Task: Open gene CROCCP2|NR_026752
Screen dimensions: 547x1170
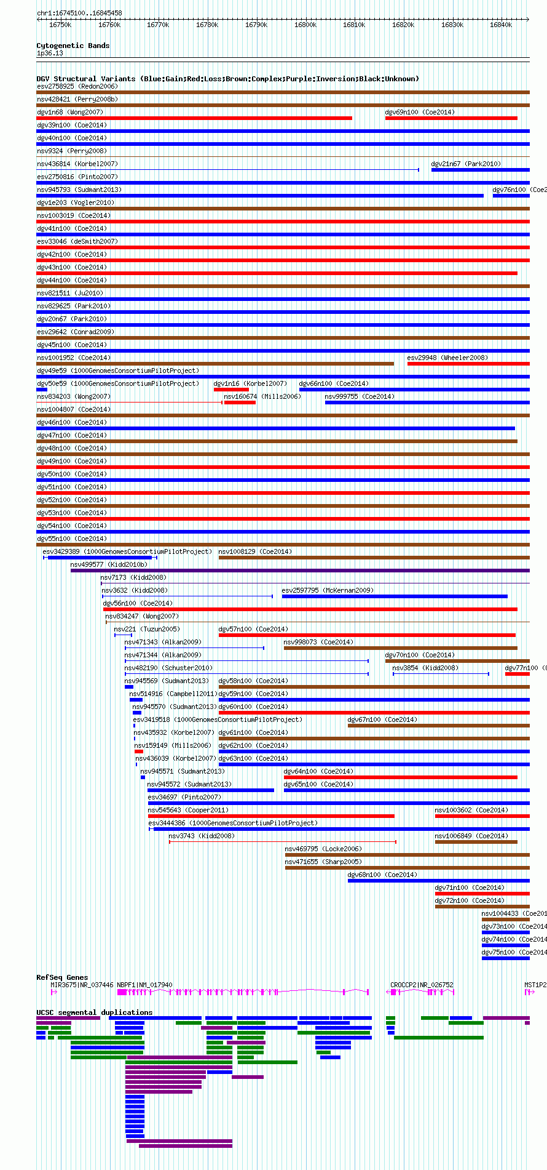Action: (x=422, y=985)
